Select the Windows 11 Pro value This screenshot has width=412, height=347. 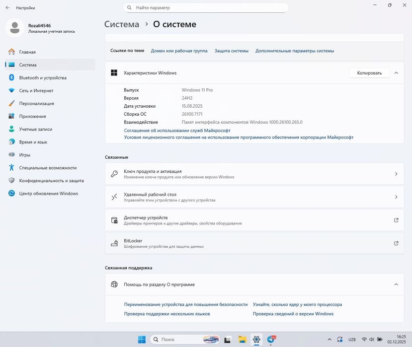tap(197, 90)
